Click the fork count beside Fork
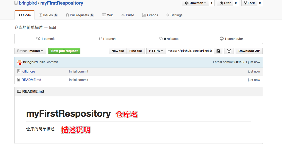This screenshot has width=282, height=157. 260,3
